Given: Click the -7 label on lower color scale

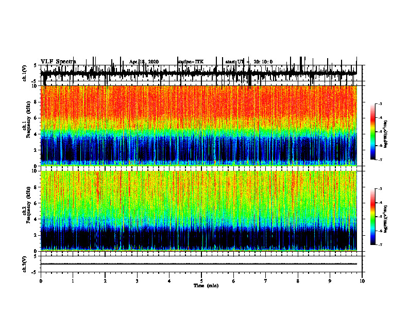Looking at the screenshot, I should 380,244.
